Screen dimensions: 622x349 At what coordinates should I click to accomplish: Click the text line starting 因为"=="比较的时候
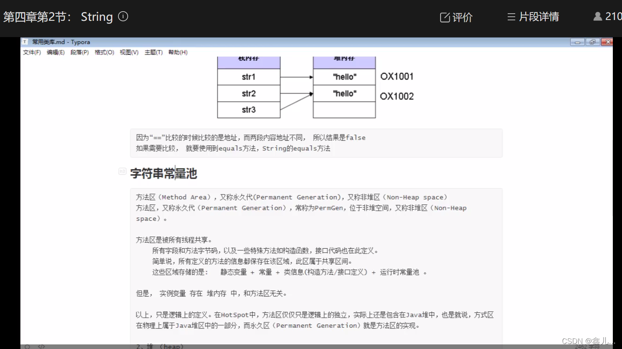(251, 137)
